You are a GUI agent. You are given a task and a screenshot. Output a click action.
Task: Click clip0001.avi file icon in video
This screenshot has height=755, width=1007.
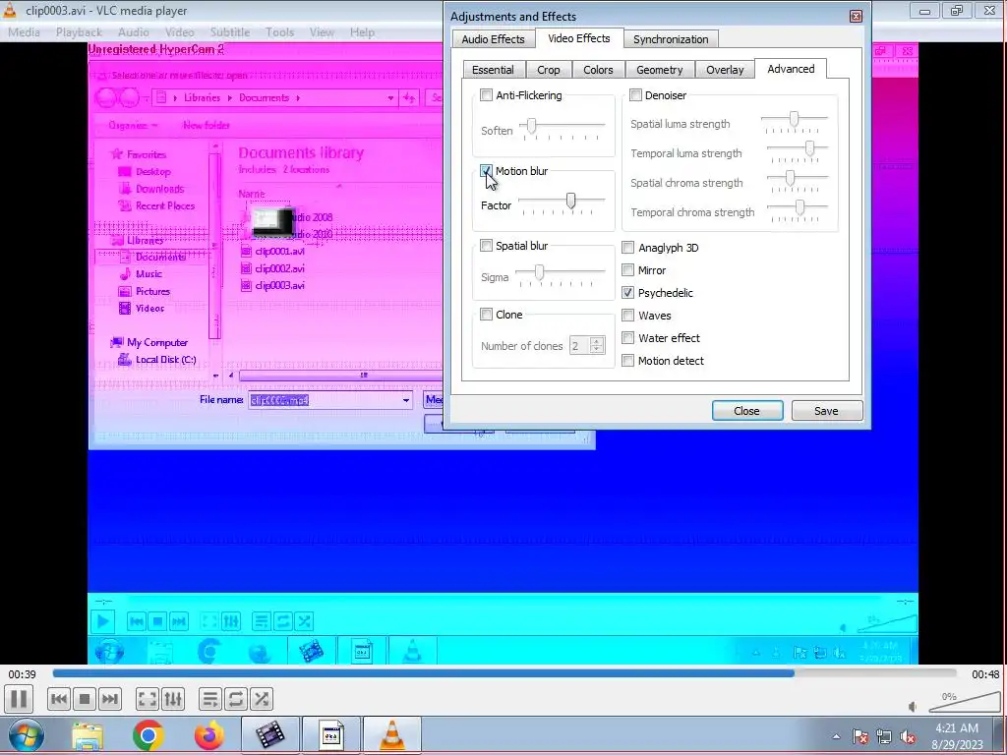point(246,251)
